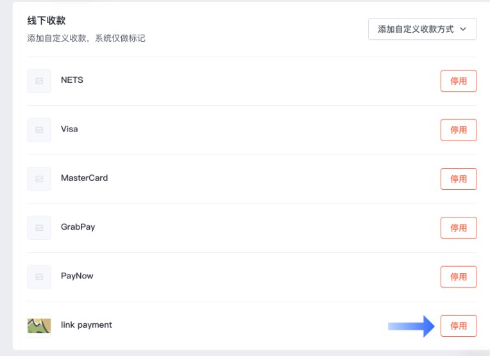Disable PayNow with its 停用 button
The image size is (490, 356).
pyautogui.click(x=459, y=276)
